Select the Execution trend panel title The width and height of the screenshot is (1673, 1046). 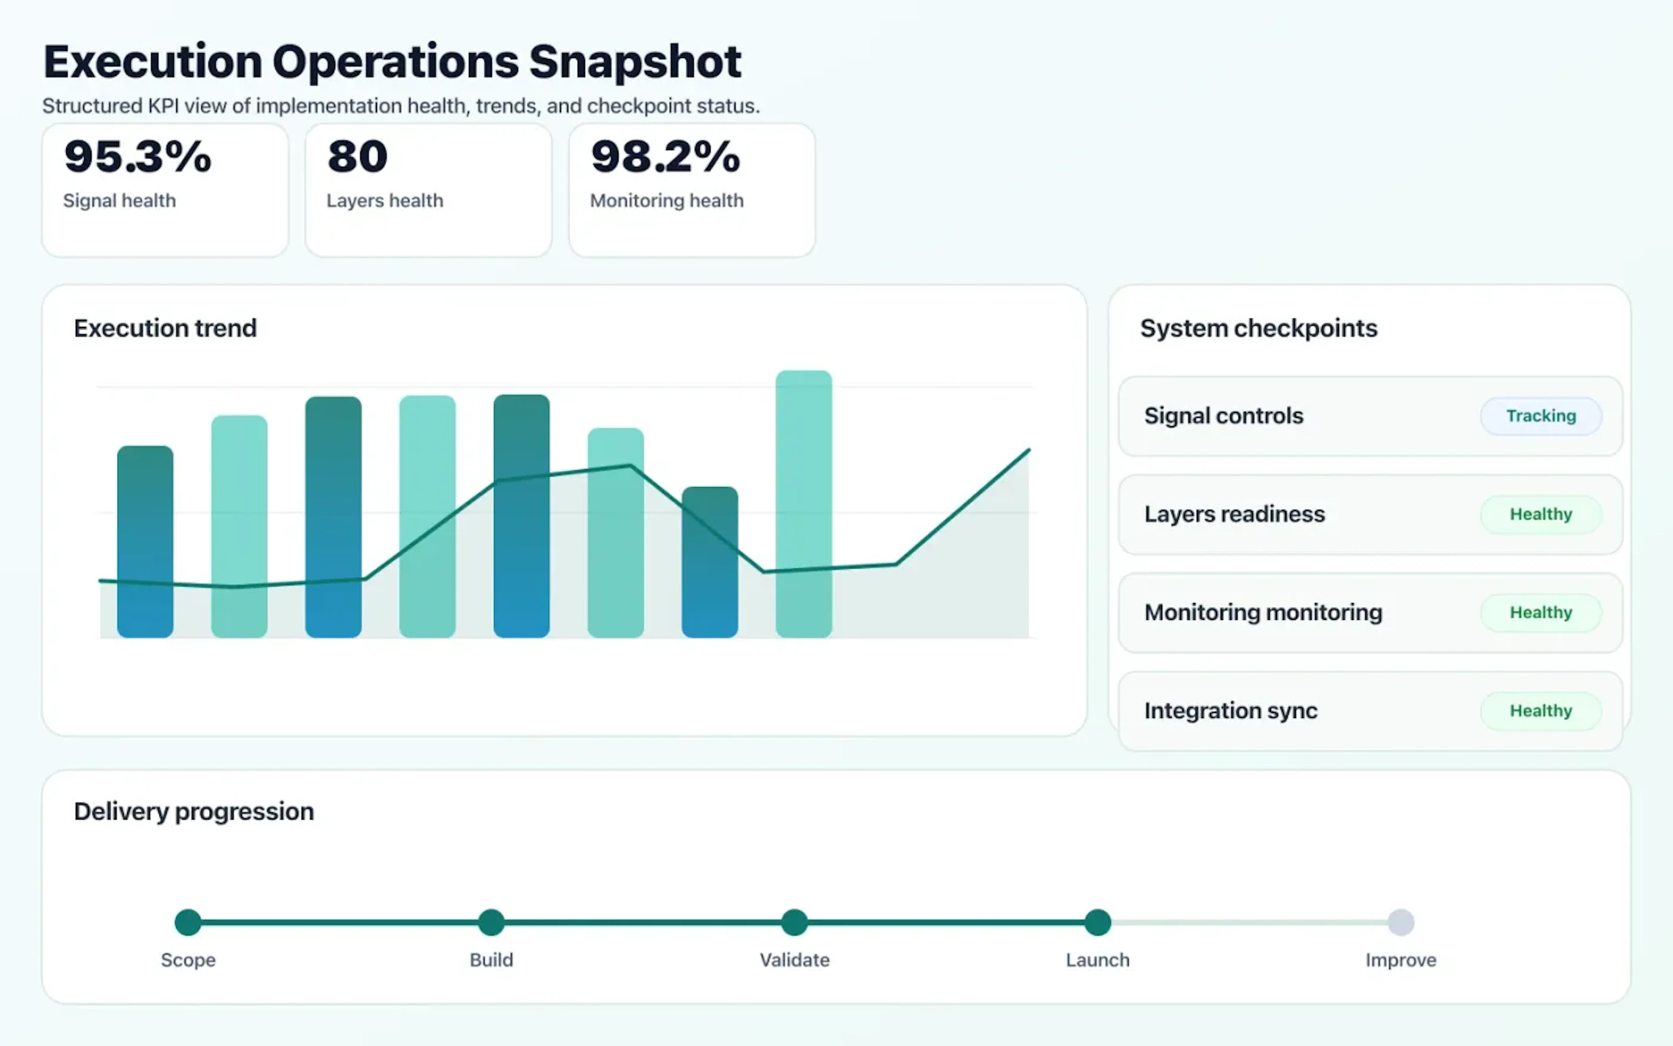click(165, 328)
